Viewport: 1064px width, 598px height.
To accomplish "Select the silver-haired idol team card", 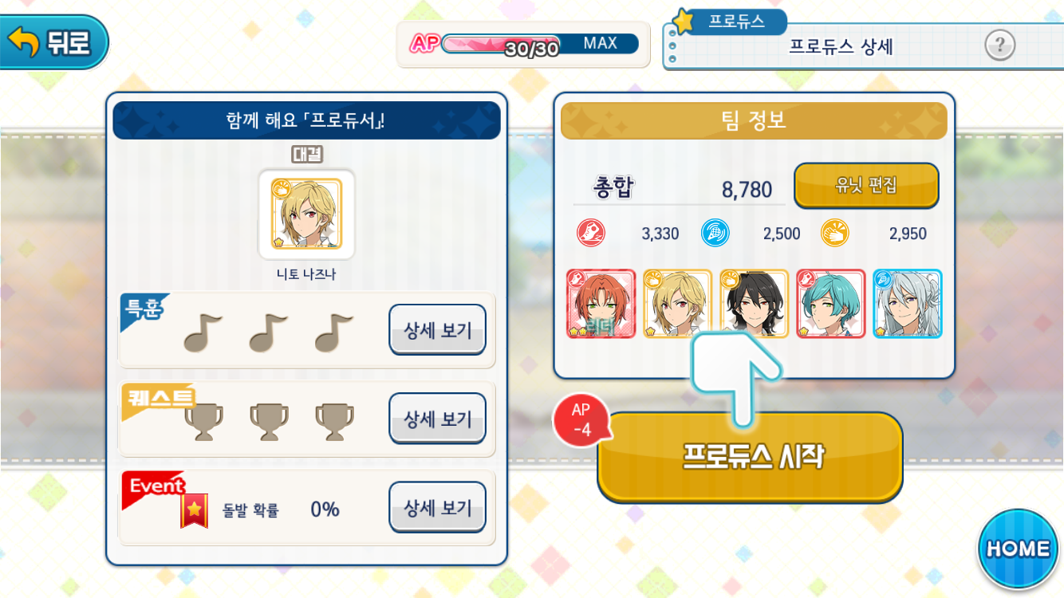I will tap(907, 304).
